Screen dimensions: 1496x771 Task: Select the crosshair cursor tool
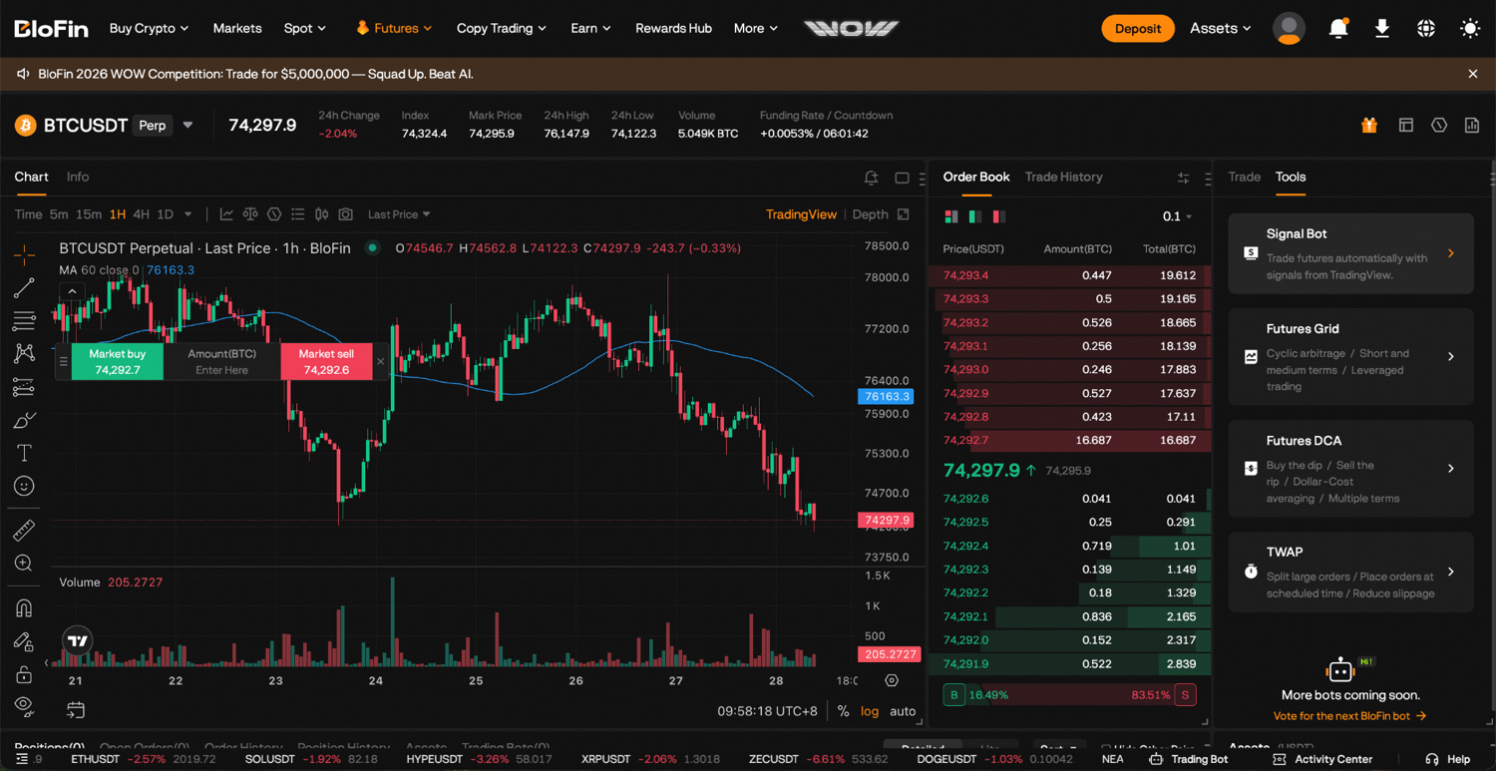click(x=24, y=255)
